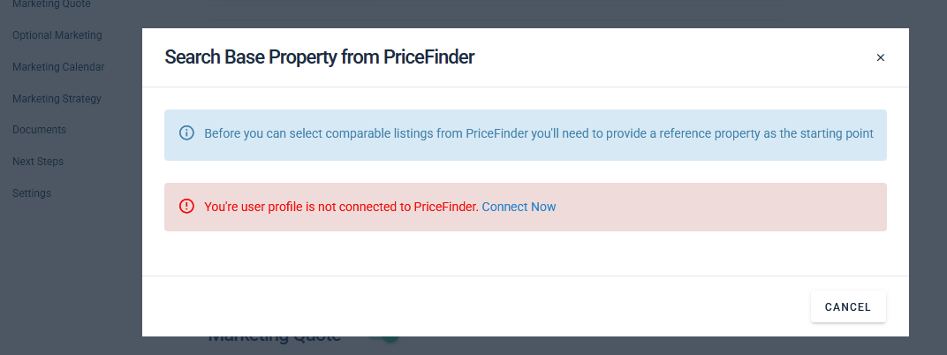Open Marketing Quote in the sidebar
The width and height of the screenshot is (947, 355).
click(51, 4)
